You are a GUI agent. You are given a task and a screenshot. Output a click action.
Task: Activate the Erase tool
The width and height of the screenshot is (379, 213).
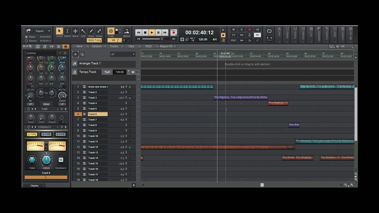point(99,31)
